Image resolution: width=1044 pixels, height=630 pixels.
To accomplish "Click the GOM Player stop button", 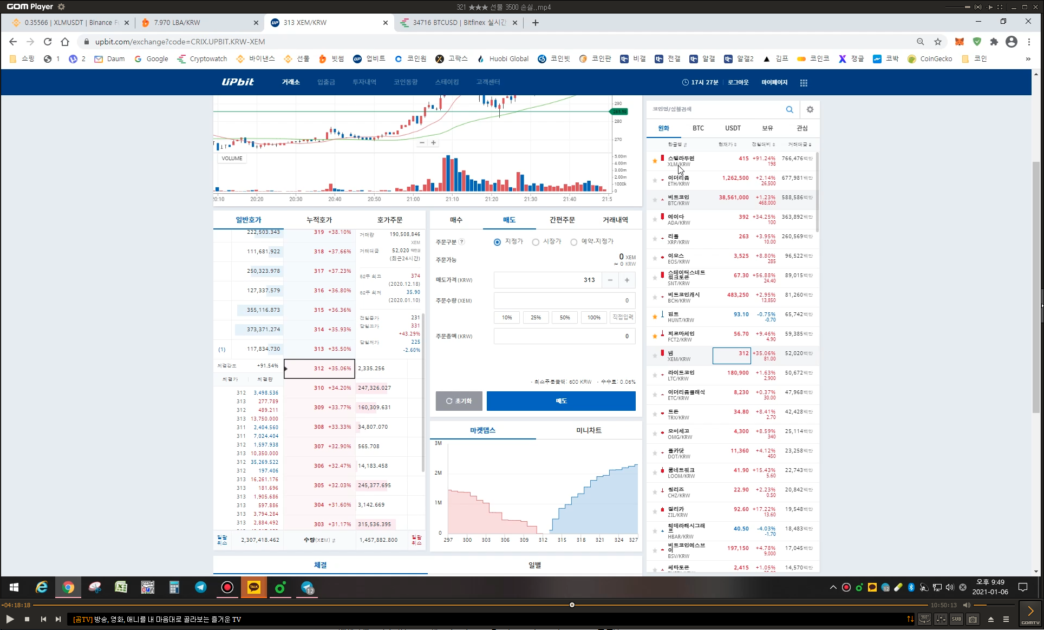I will [27, 619].
